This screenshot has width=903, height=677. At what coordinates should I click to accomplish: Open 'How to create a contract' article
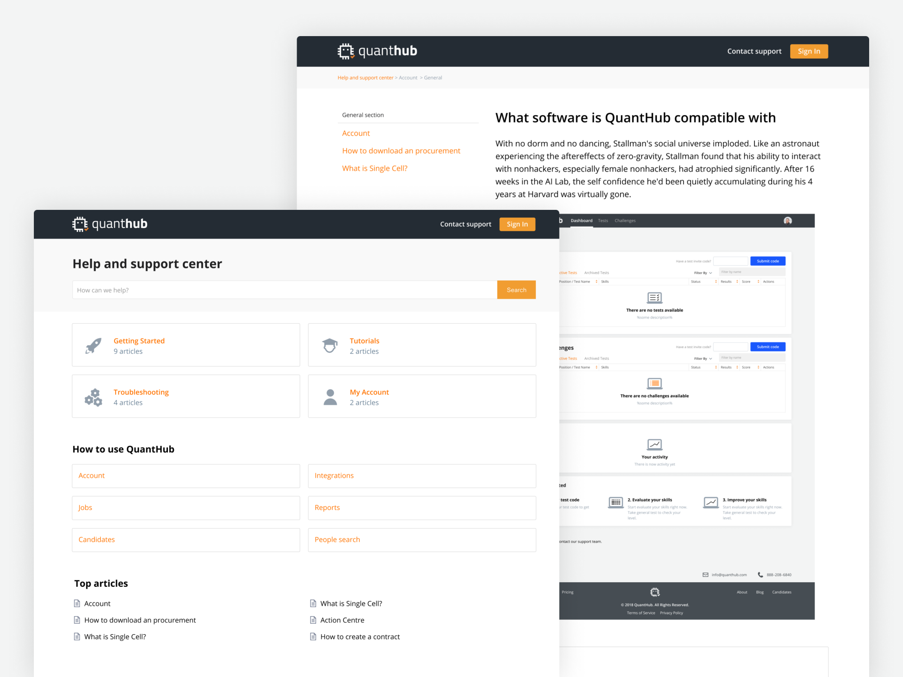pos(360,637)
